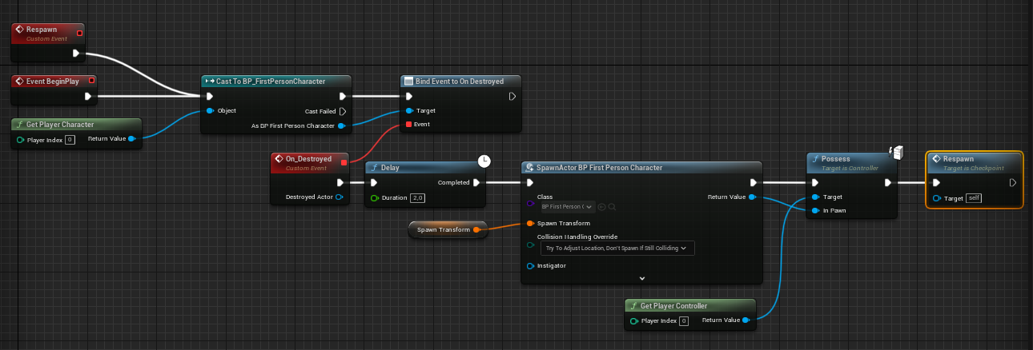The height and width of the screenshot is (350, 1033).
Task: Click the self field on Respawn Target
Action: click(x=974, y=197)
